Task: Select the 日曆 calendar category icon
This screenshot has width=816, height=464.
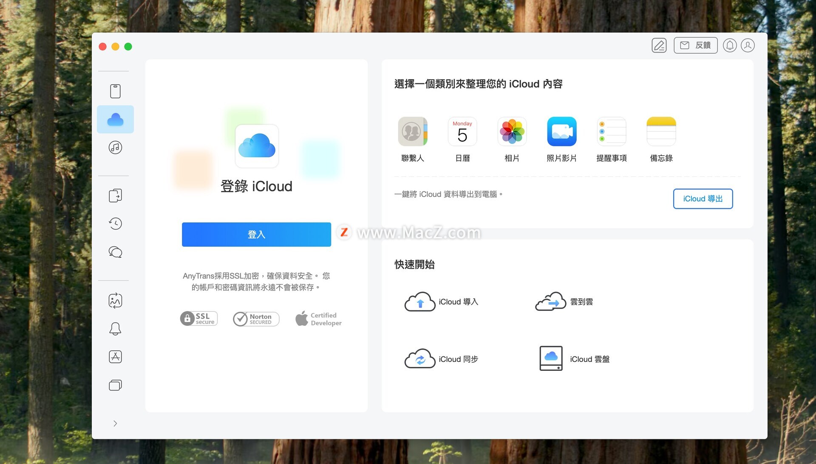Action: coord(462,131)
